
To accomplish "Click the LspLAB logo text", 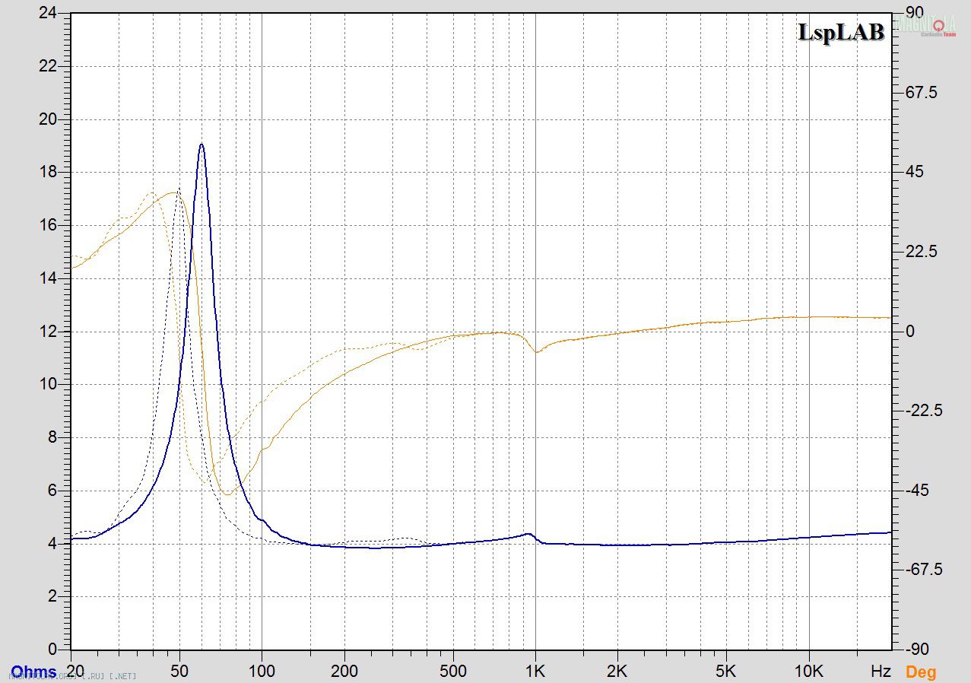I will click(841, 33).
